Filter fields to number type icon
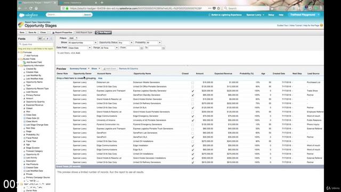Viewport: 341px width, 192px height. pos(47,39)
